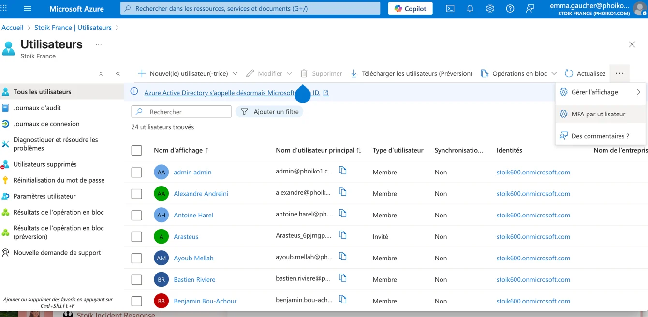648x317 pixels.
Task: Toggle the select-all users checkbox
Action: [x=137, y=150]
